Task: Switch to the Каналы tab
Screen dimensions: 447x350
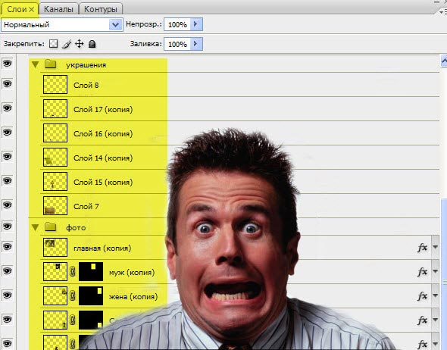Action: (58, 9)
